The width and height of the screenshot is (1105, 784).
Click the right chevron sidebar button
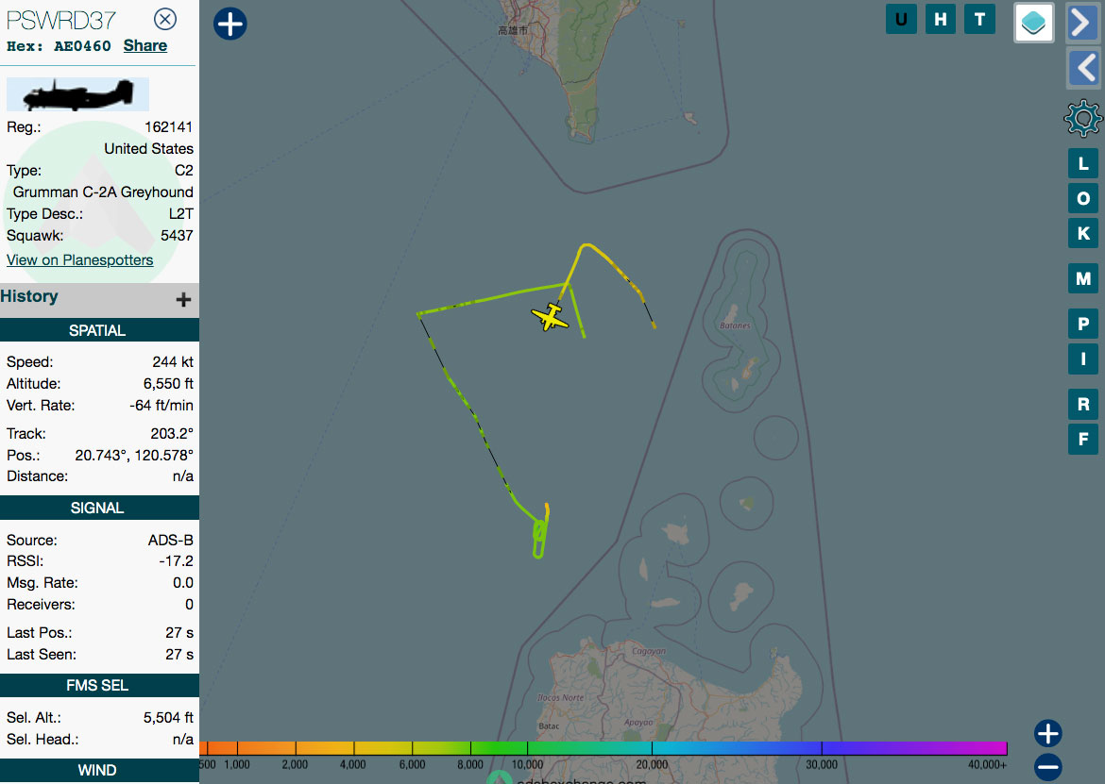tap(1082, 23)
